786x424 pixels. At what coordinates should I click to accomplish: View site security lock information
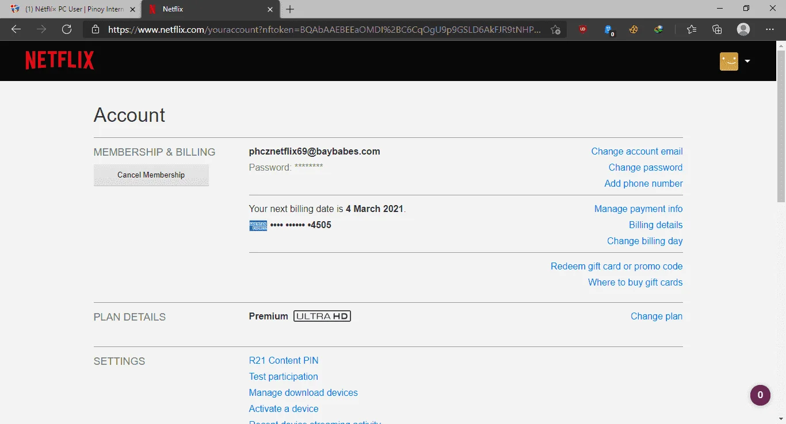point(96,29)
